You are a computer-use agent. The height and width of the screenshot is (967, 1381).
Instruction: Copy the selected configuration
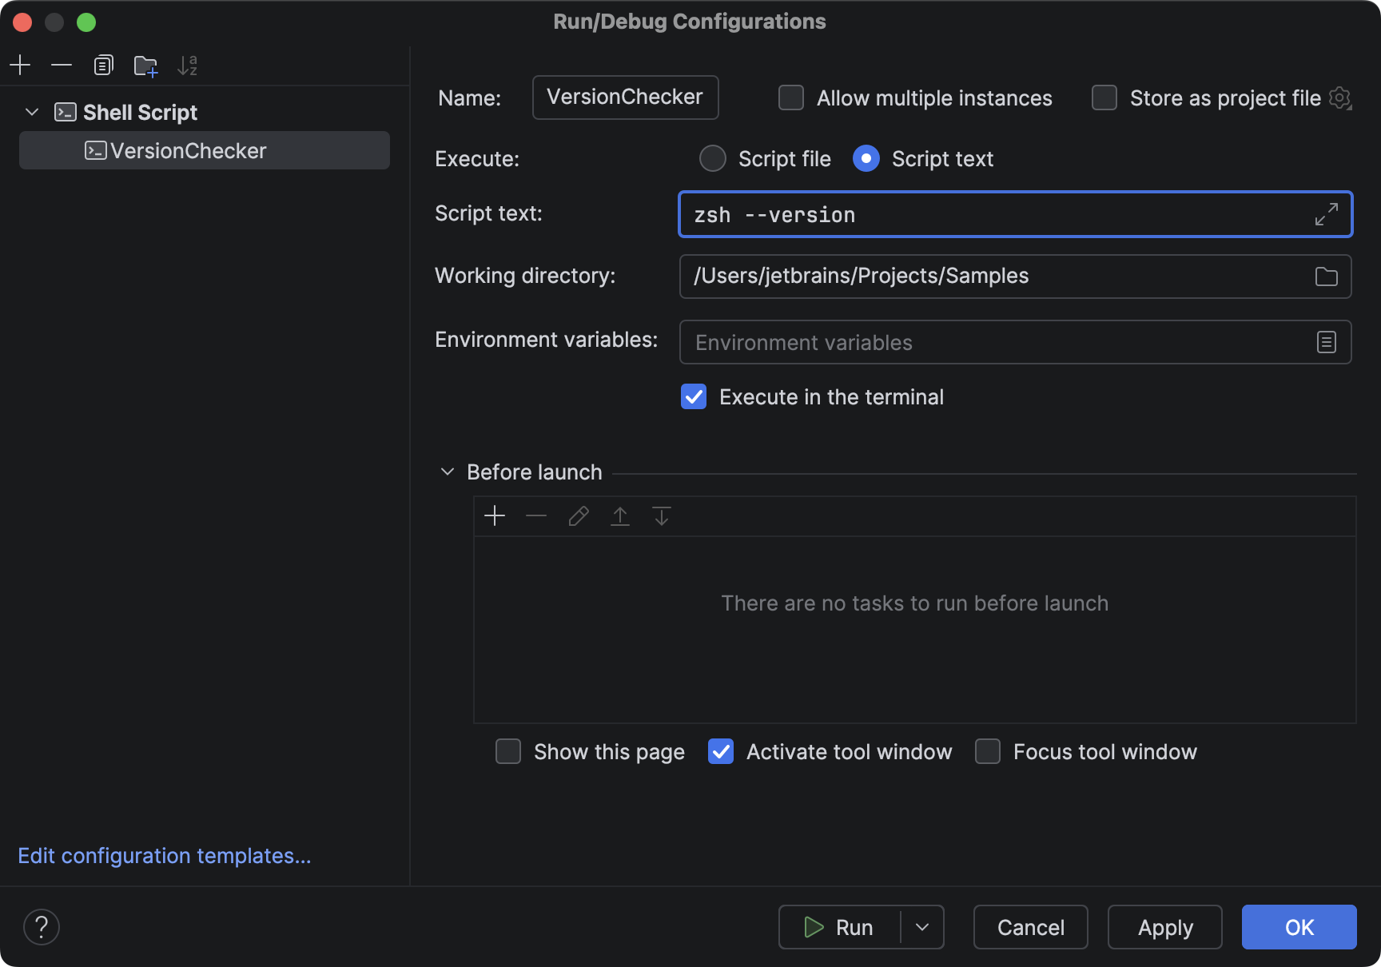[x=103, y=65]
